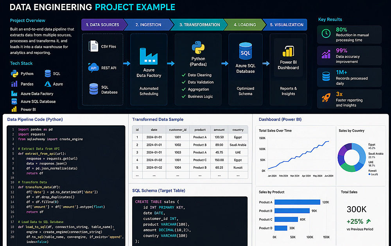Screen dimensions: 391x246
Task: Click the amount column header
Action: click(x=219, y=130)
